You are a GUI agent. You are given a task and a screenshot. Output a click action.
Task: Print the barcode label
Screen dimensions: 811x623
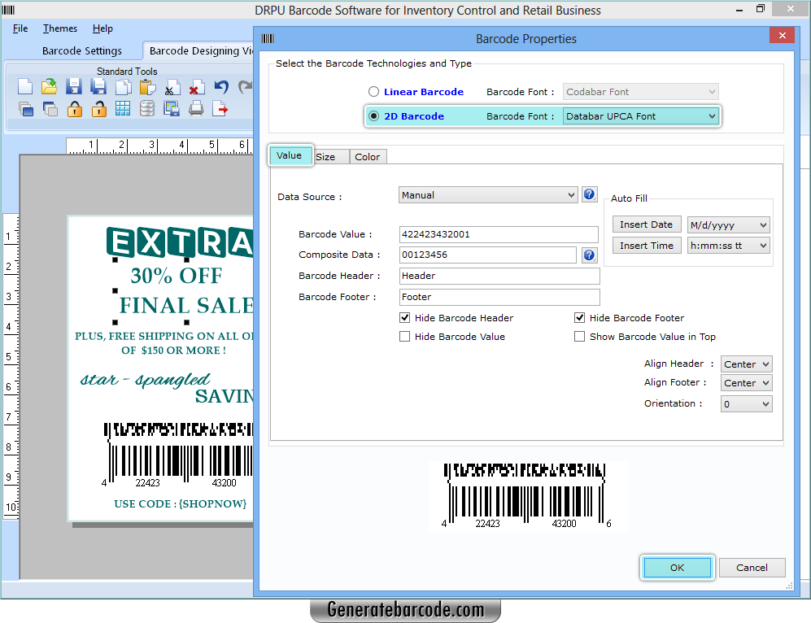(196, 108)
